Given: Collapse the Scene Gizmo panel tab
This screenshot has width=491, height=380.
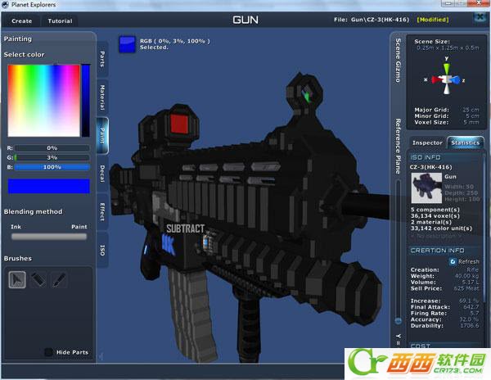Looking at the screenshot, I should 398,60.
